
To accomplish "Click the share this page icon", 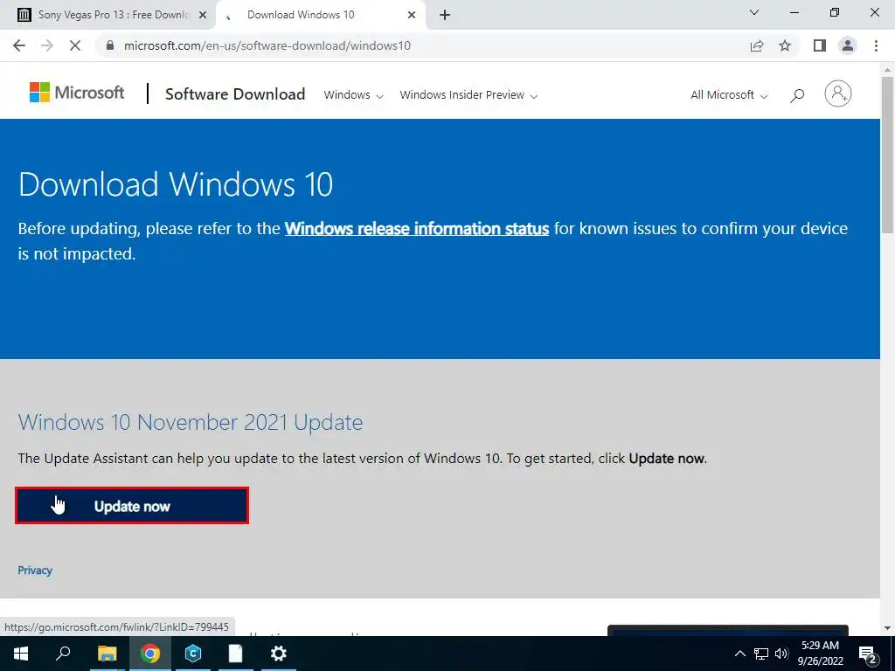I will pyautogui.click(x=757, y=45).
